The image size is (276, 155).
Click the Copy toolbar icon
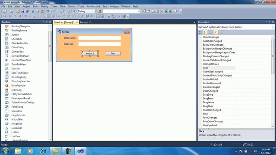point(38,11)
